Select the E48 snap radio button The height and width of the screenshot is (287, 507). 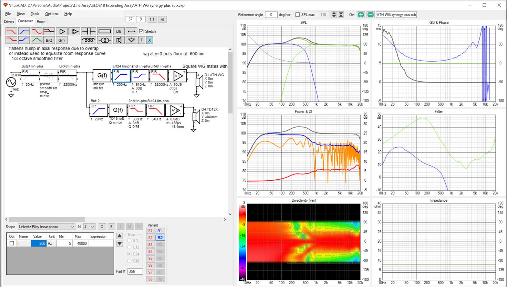click(x=130, y=261)
